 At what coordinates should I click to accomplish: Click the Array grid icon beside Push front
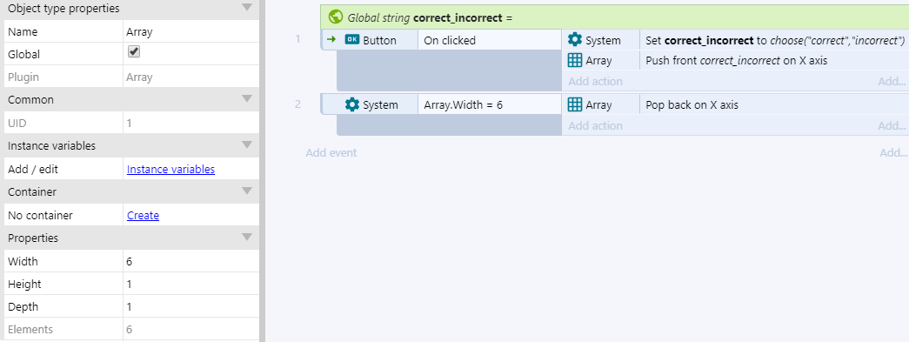[x=574, y=60]
